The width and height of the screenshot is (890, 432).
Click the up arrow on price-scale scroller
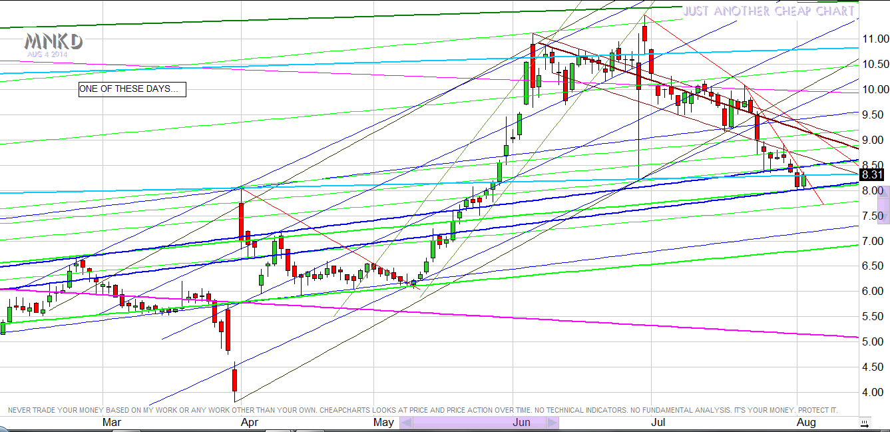pos(885,192)
